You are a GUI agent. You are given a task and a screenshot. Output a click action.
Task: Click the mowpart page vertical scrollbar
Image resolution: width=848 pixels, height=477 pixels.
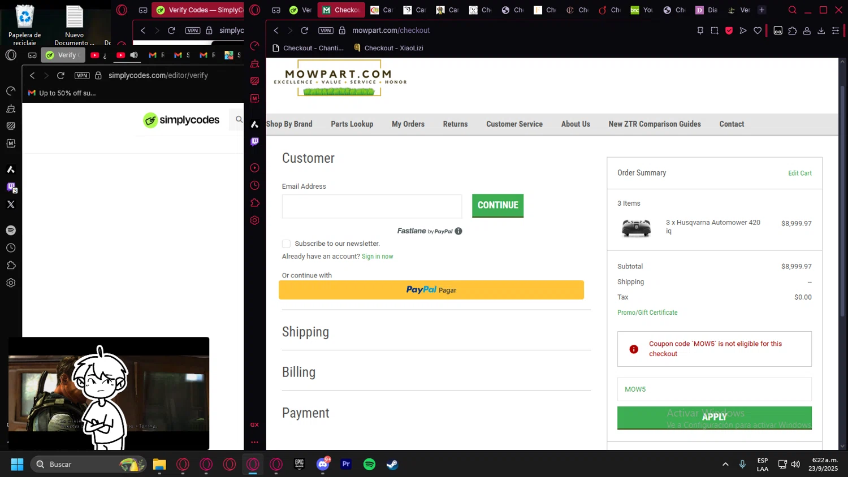[x=842, y=201]
